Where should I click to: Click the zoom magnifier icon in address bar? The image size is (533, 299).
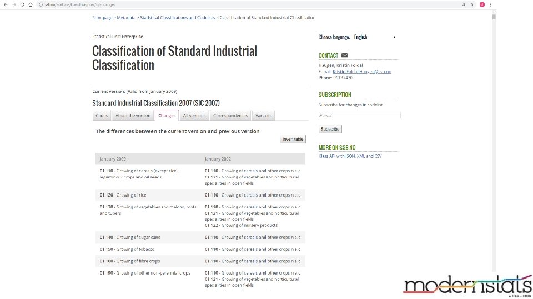pyautogui.click(x=464, y=4)
